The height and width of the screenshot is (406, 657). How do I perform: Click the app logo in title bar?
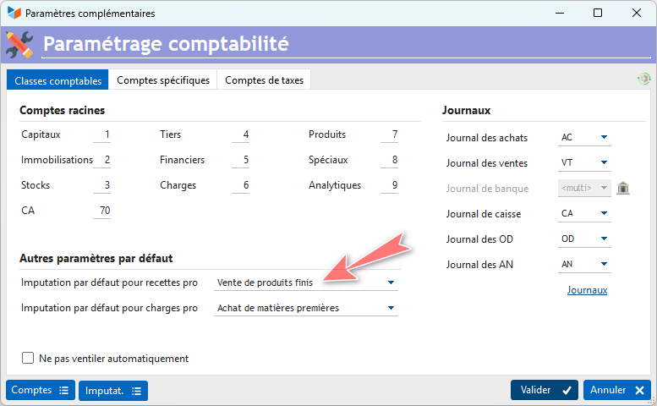(14, 13)
